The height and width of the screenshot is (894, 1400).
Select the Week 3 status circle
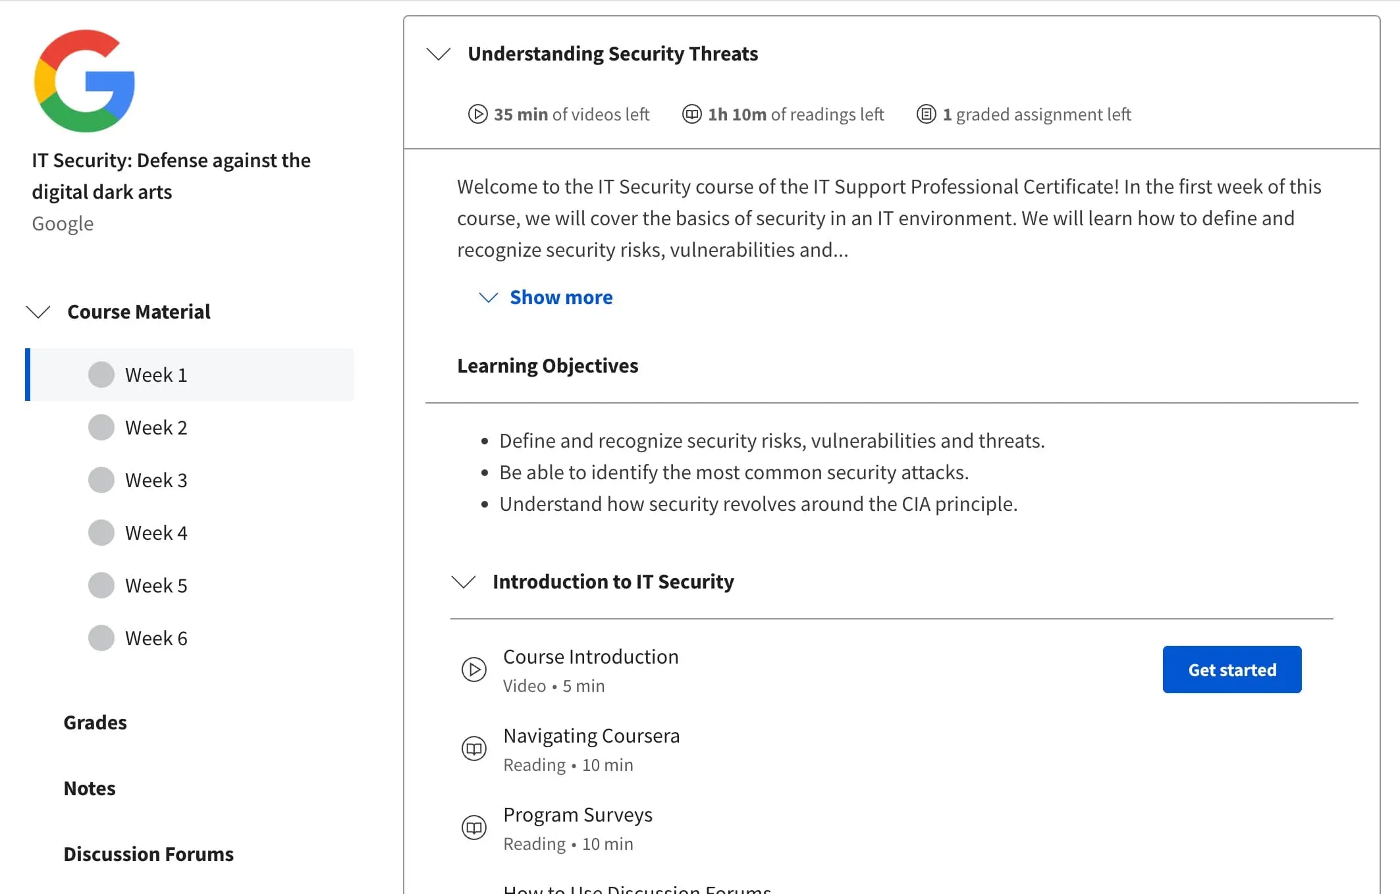pos(101,480)
